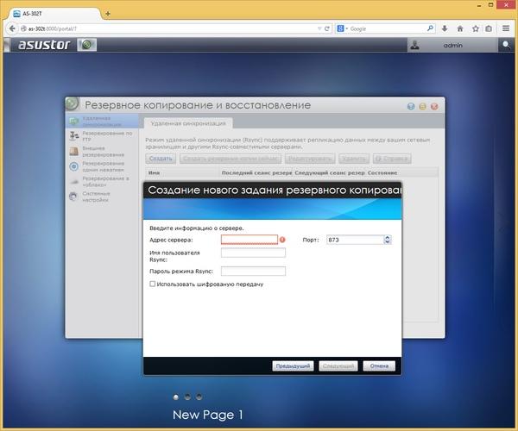Bookmark this page with the star icon
Viewport: 518px width, 431px height.
[x=476, y=28]
